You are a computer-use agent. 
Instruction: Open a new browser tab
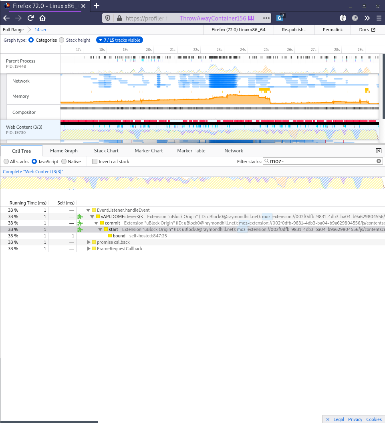(97, 6)
